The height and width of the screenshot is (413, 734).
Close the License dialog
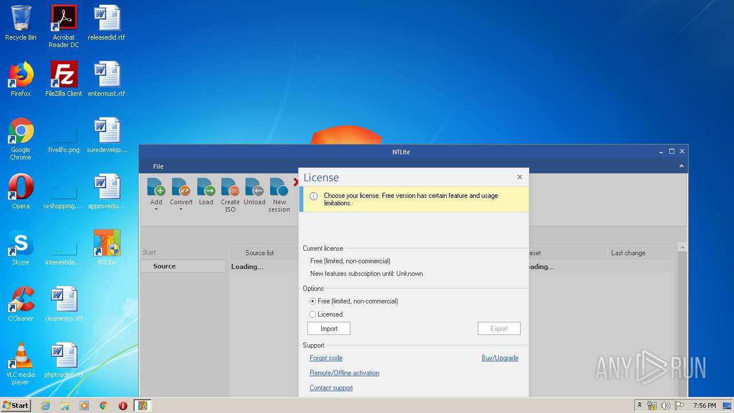coord(520,177)
